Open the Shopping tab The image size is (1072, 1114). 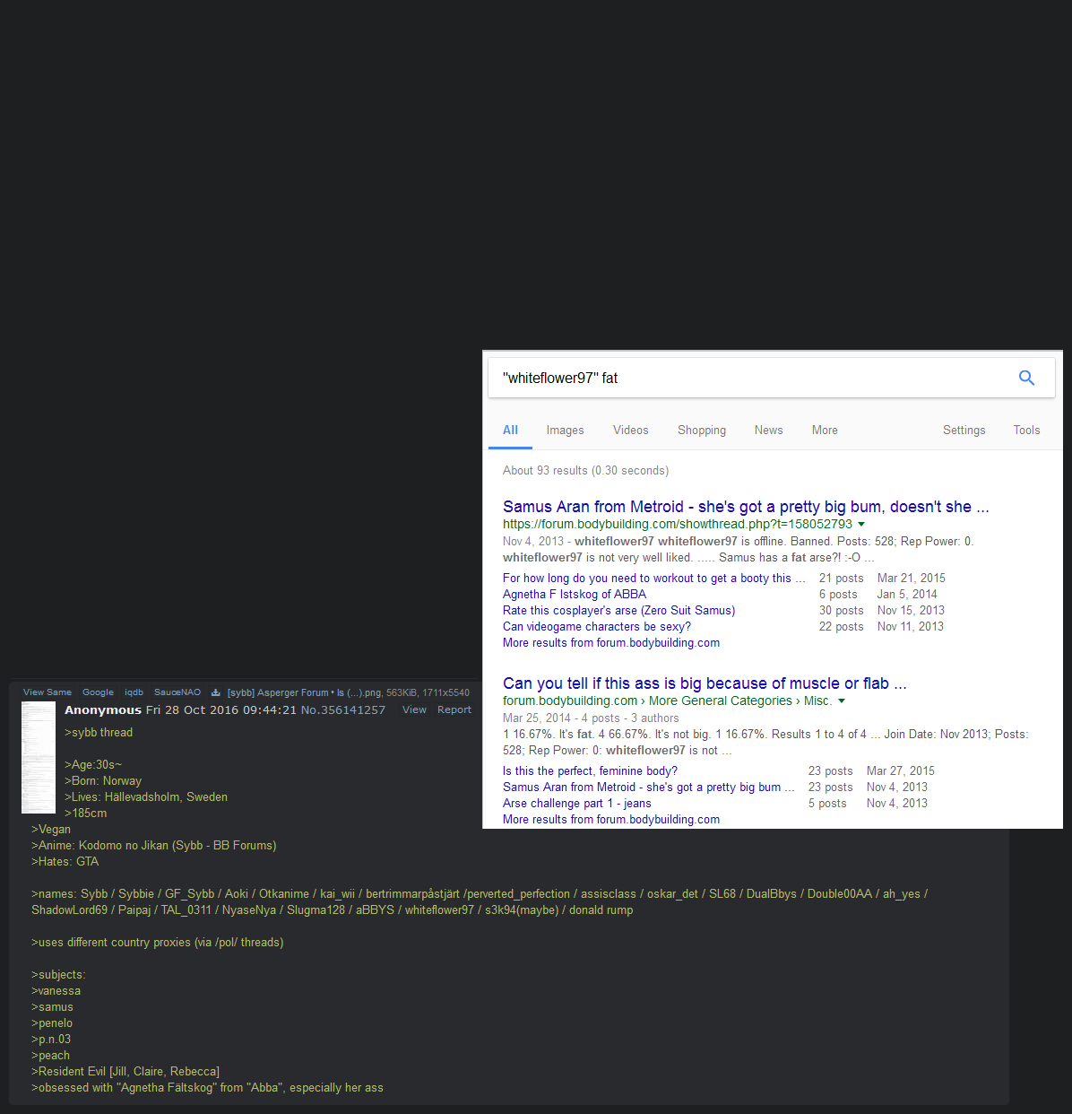(x=702, y=431)
